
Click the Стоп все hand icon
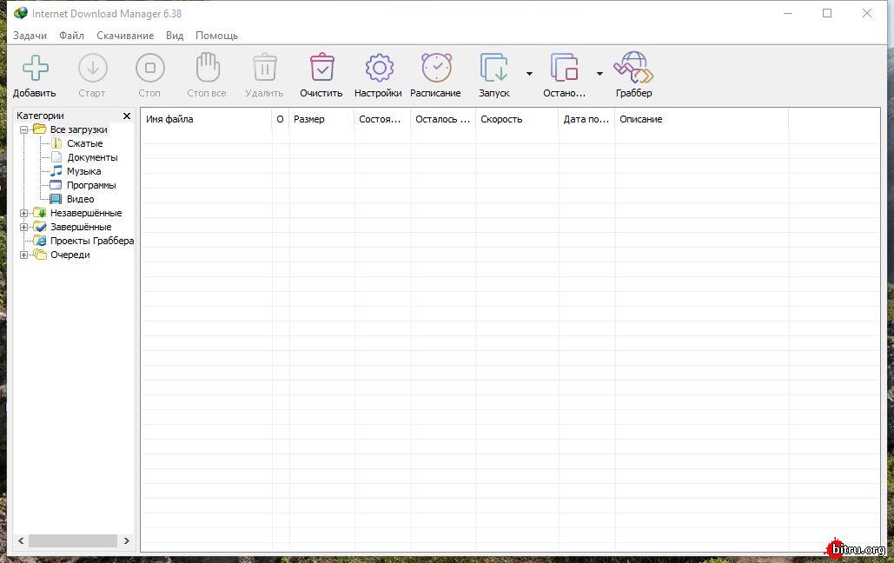click(x=208, y=67)
